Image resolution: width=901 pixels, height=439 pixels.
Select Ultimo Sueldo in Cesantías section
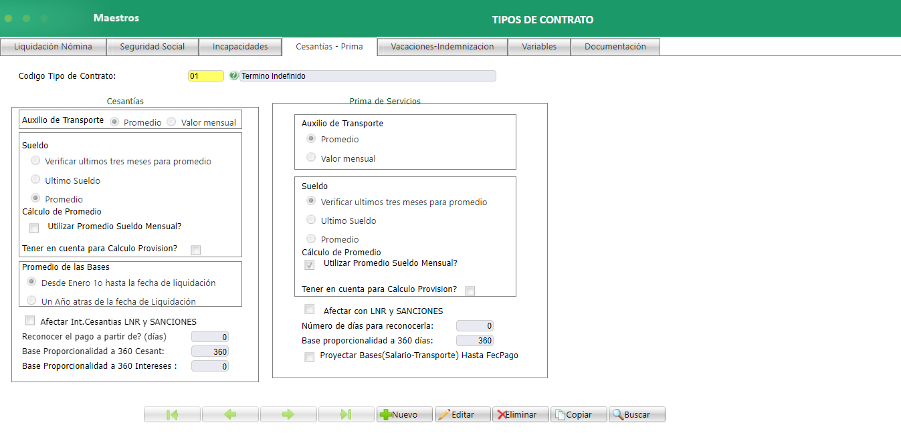click(35, 180)
